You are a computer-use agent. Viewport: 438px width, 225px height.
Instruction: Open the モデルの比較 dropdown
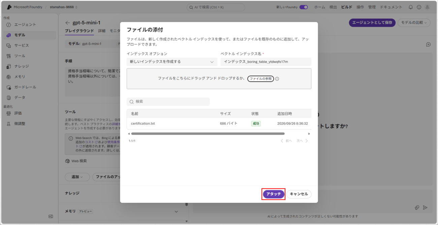414,23
